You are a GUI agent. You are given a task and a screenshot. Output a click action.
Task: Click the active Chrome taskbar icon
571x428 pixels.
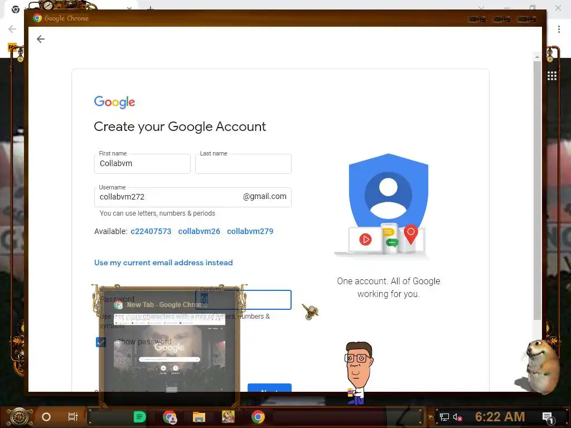pos(258,417)
